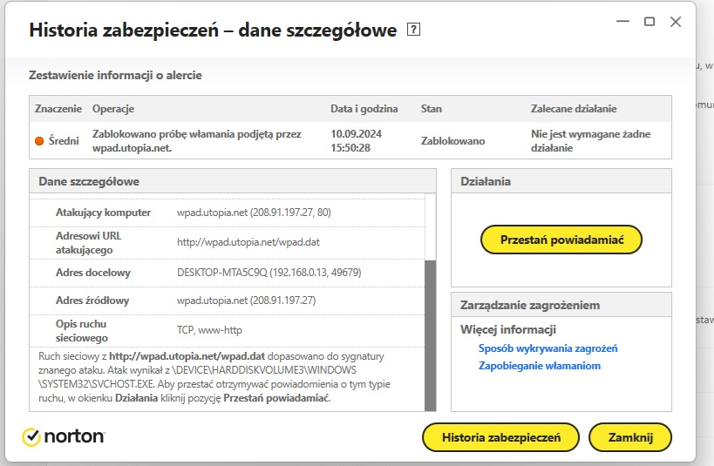714x466 pixels.
Task: Open Zapobieganie włamaniom link
Action: [x=539, y=366]
